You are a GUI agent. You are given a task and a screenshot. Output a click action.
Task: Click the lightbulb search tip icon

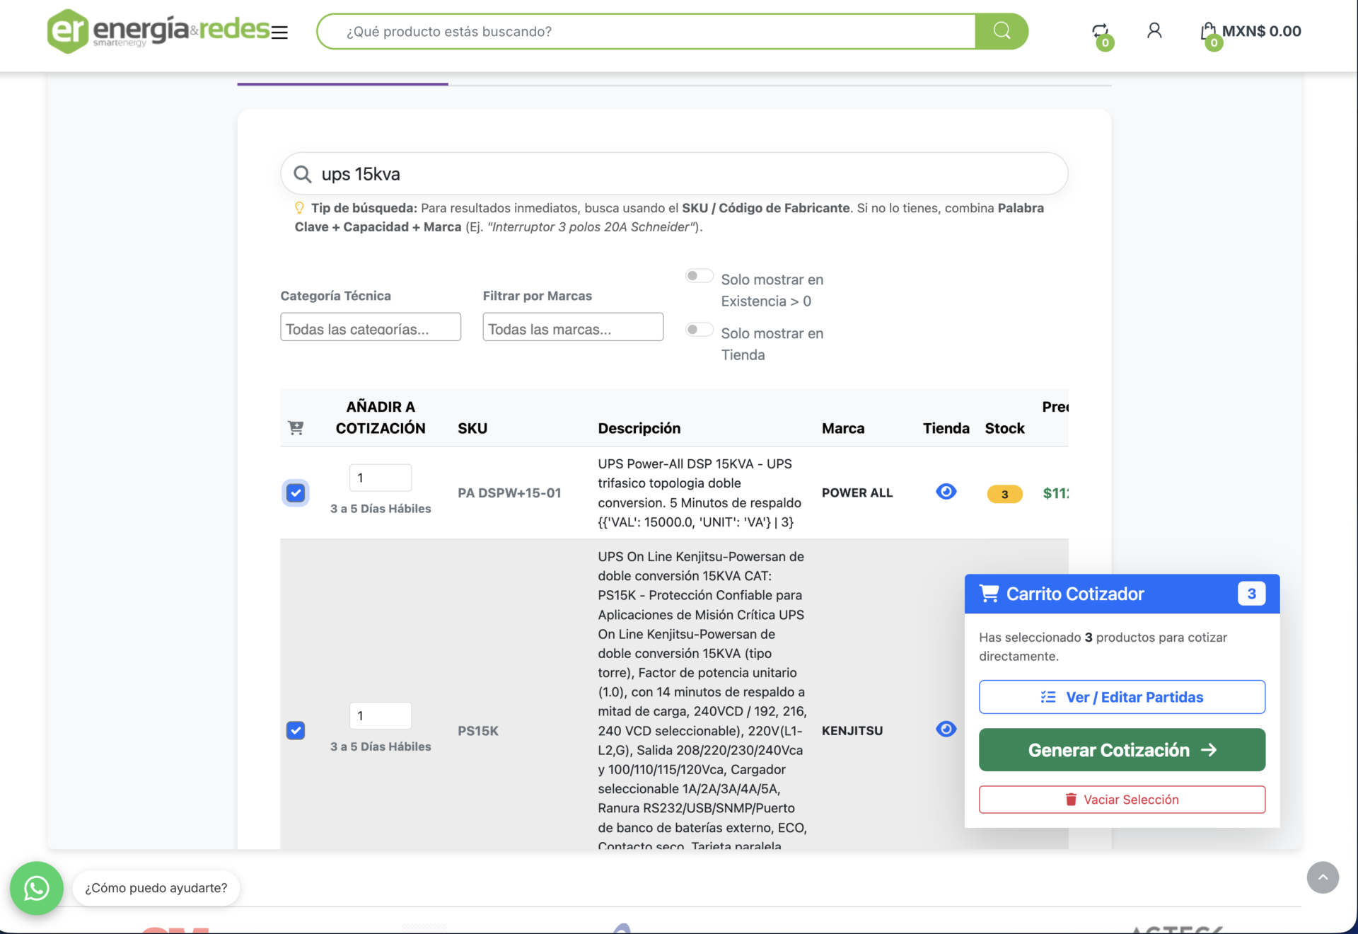(299, 208)
